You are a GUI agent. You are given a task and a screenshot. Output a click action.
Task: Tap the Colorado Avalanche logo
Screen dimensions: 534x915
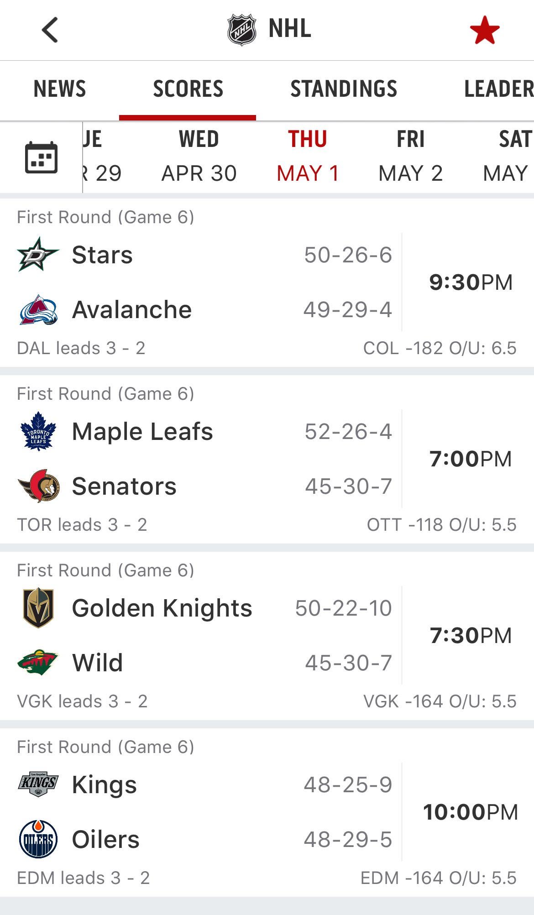[x=38, y=310]
